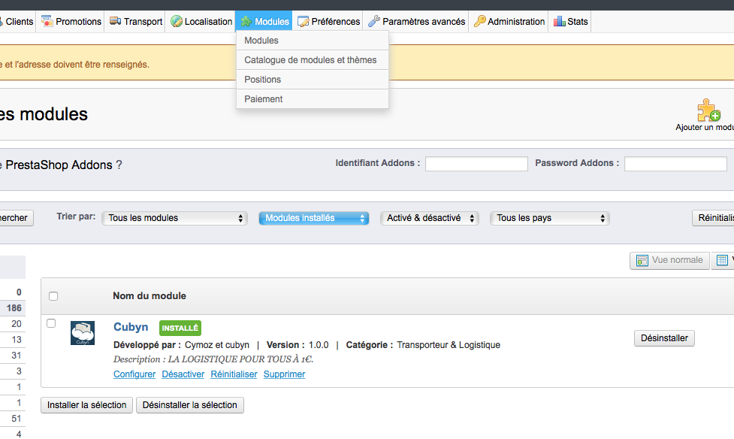Open the Activé & désactivé dropdown
This screenshot has width=734, height=439.
[430, 218]
